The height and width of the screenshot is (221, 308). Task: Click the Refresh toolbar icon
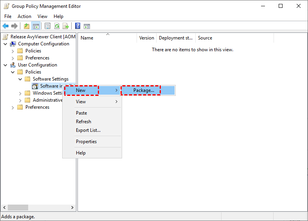[57, 26]
